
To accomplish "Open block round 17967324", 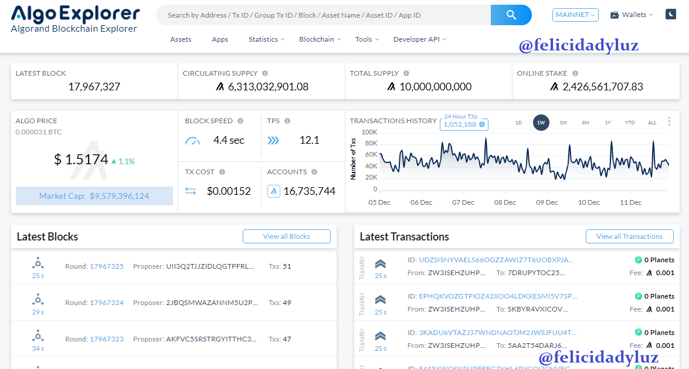I will pyautogui.click(x=107, y=303).
